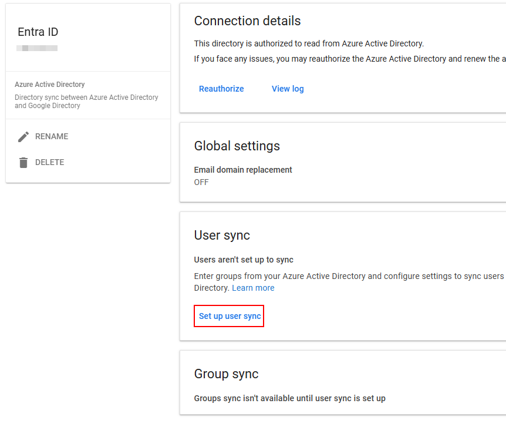Click the OFF status under Global settings
Screen dimensions: 506x427
click(201, 182)
